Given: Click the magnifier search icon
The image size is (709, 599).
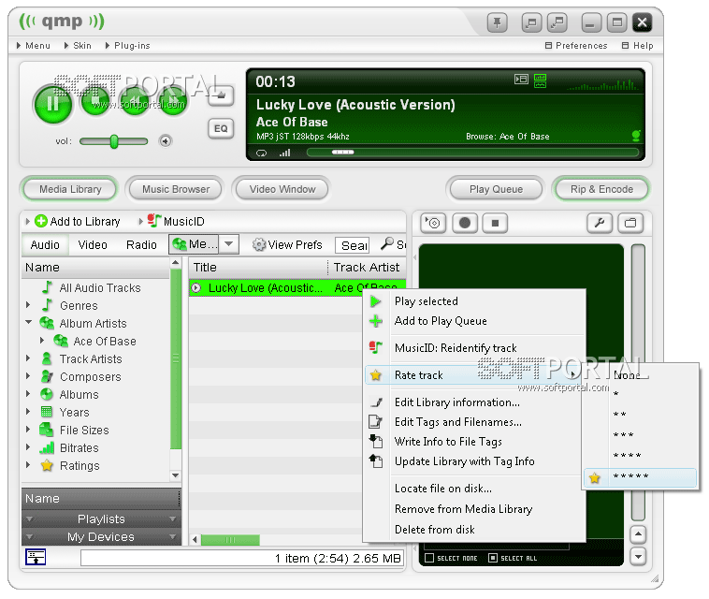Looking at the screenshot, I should (x=387, y=244).
